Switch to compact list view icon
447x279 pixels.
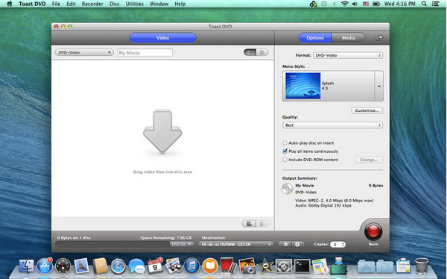(262, 52)
